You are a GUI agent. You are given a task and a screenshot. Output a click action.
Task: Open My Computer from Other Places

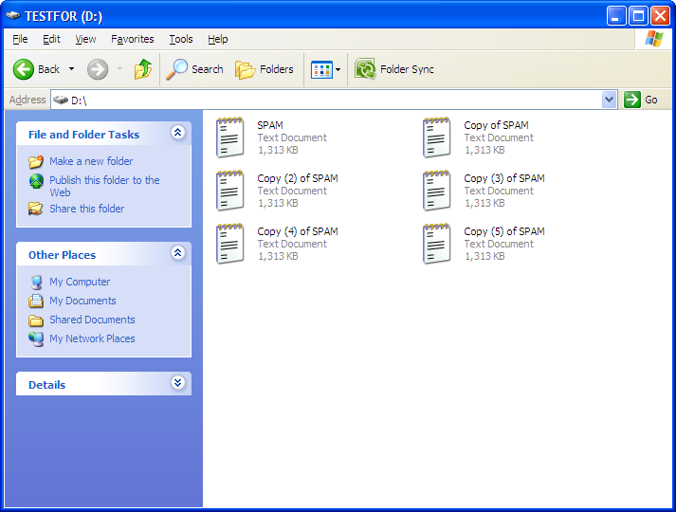(80, 282)
